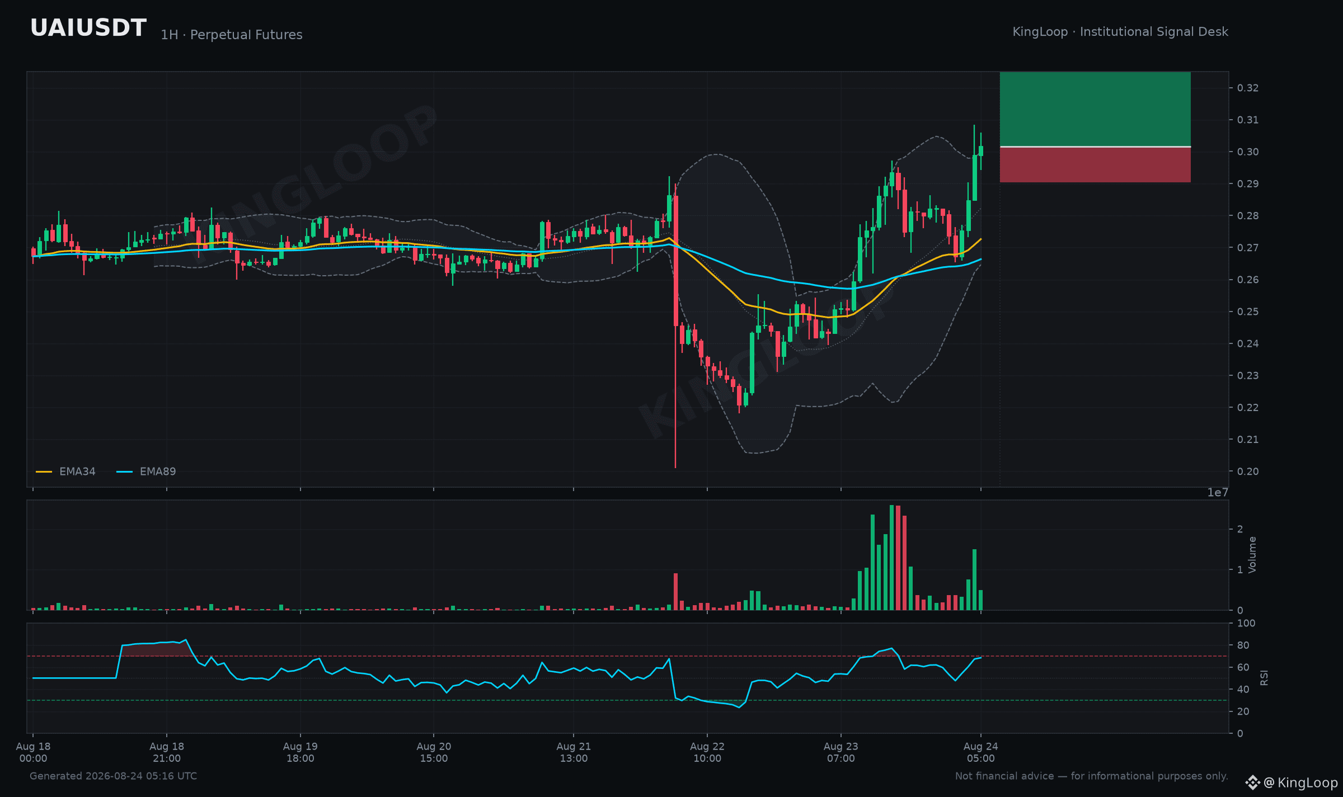Click the 0.29 price axis label
Image resolution: width=1343 pixels, height=797 pixels.
(1248, 183)
